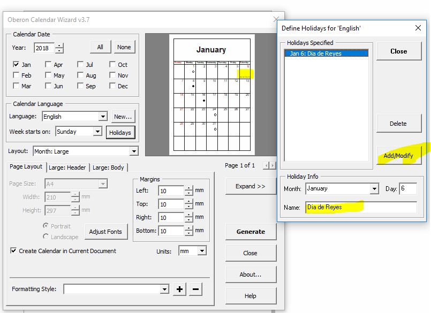Viewport: 431px width, 313px height.
Task: Decrease the Top margin spinner
Action: 188,207
